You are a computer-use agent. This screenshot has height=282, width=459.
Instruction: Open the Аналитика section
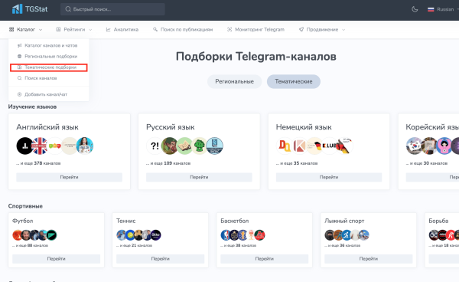coord(122,30)
